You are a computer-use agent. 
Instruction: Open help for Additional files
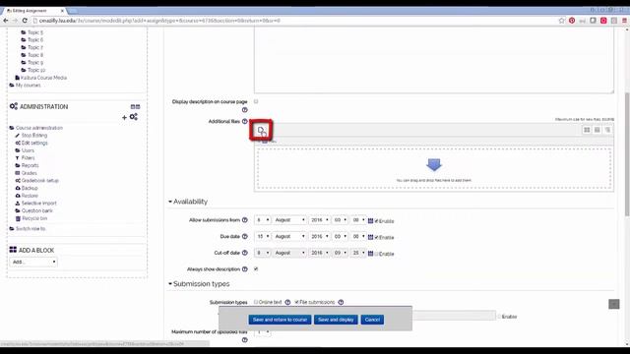coord(245,121)
